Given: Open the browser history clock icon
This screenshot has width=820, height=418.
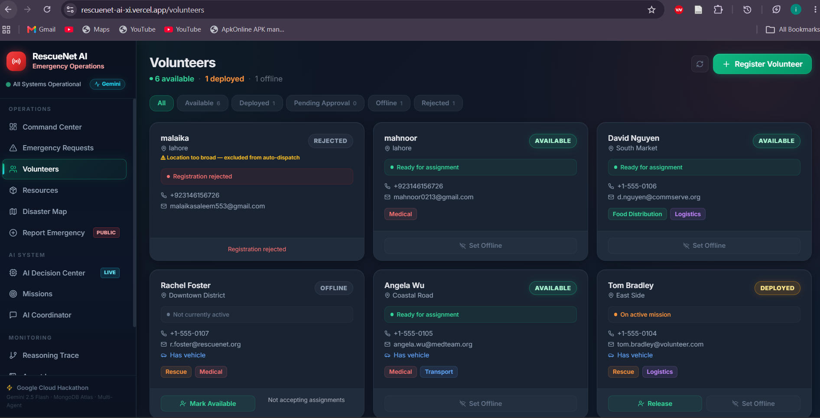Looking at the screenshot, I should pyautogui.click(x=747, y=10).
